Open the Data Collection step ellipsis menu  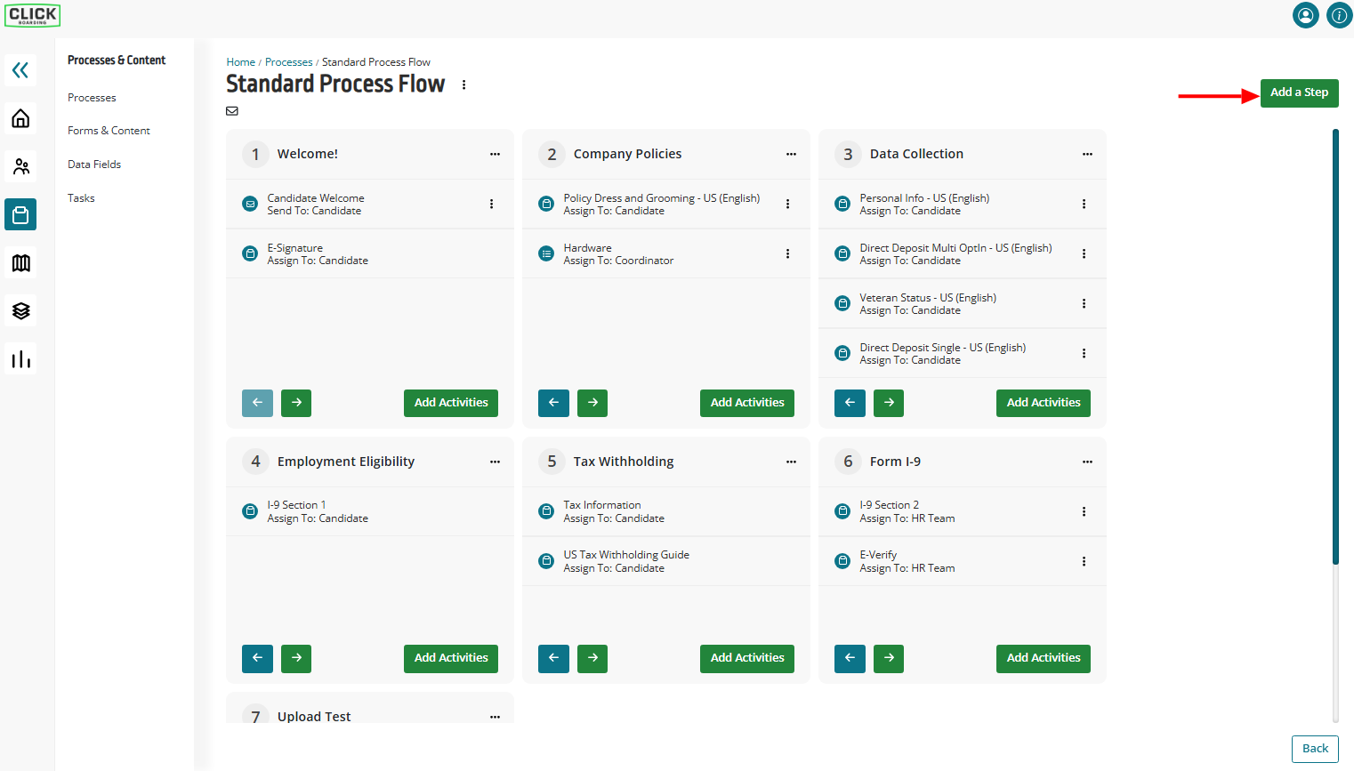(x=1087, y=154)
